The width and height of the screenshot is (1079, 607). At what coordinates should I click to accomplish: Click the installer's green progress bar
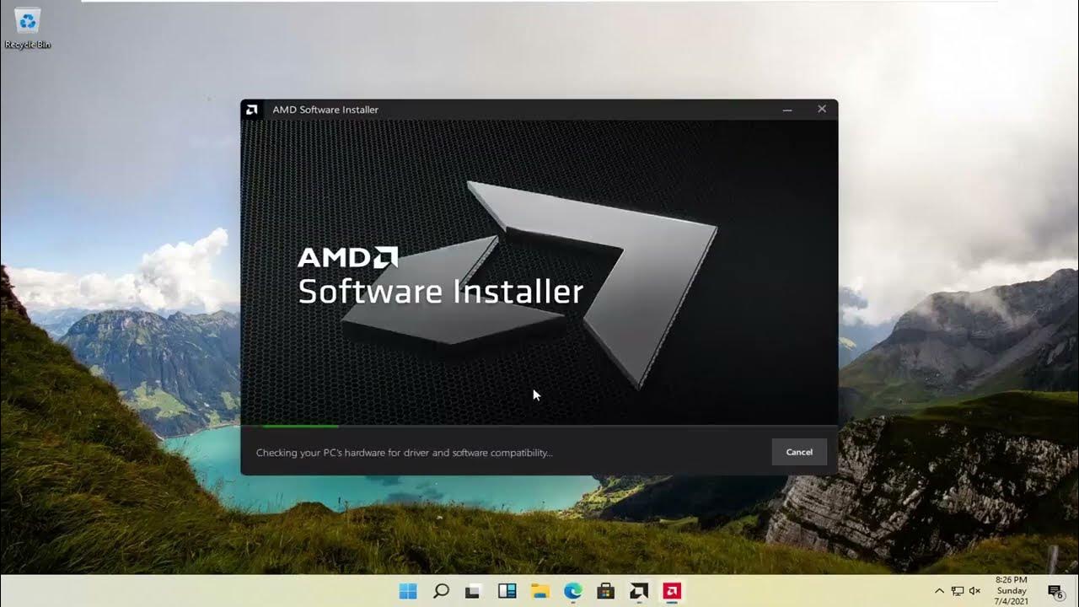[x=300, y=426]
